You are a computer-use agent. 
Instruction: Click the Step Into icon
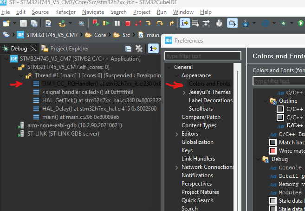tap(149, 23)
